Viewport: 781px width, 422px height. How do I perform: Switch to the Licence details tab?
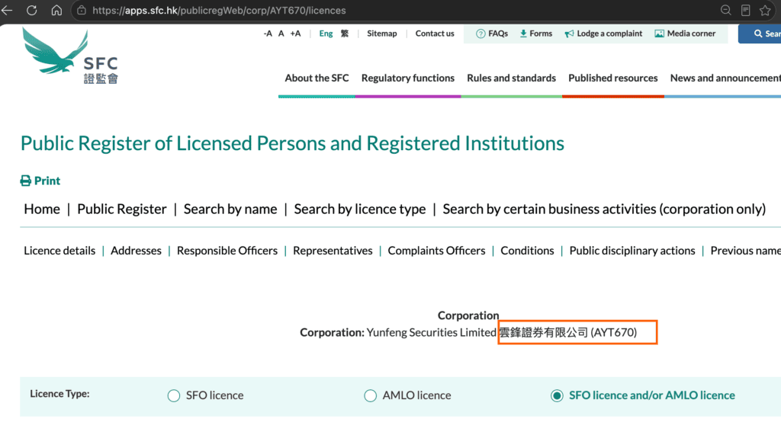coord(59,251)
